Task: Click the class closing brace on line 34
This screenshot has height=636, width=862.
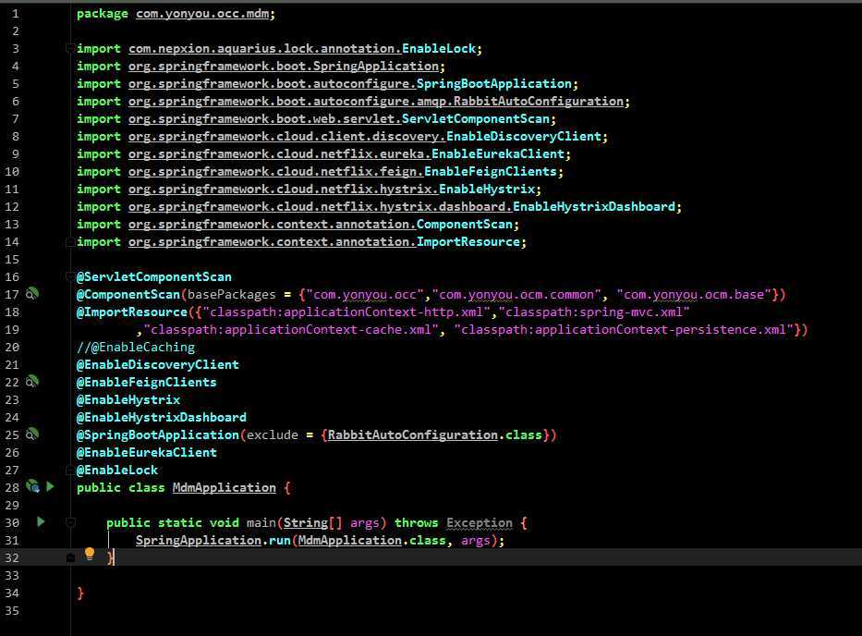Action: (x=80, y=593)
